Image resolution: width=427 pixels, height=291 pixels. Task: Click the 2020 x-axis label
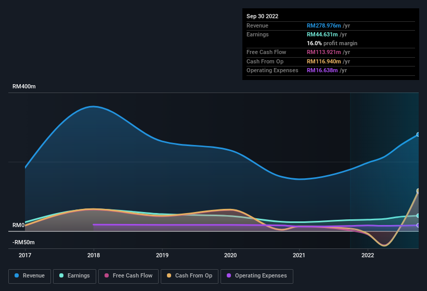coord(230,255)
